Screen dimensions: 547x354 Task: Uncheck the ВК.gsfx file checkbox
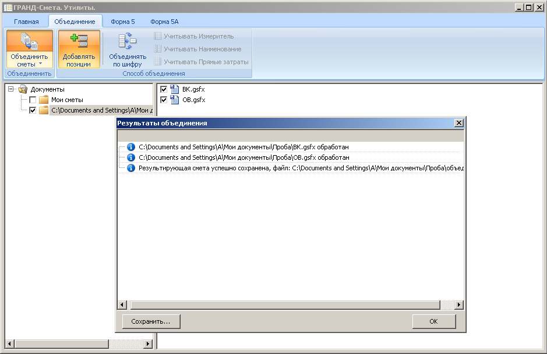point(164,89)
